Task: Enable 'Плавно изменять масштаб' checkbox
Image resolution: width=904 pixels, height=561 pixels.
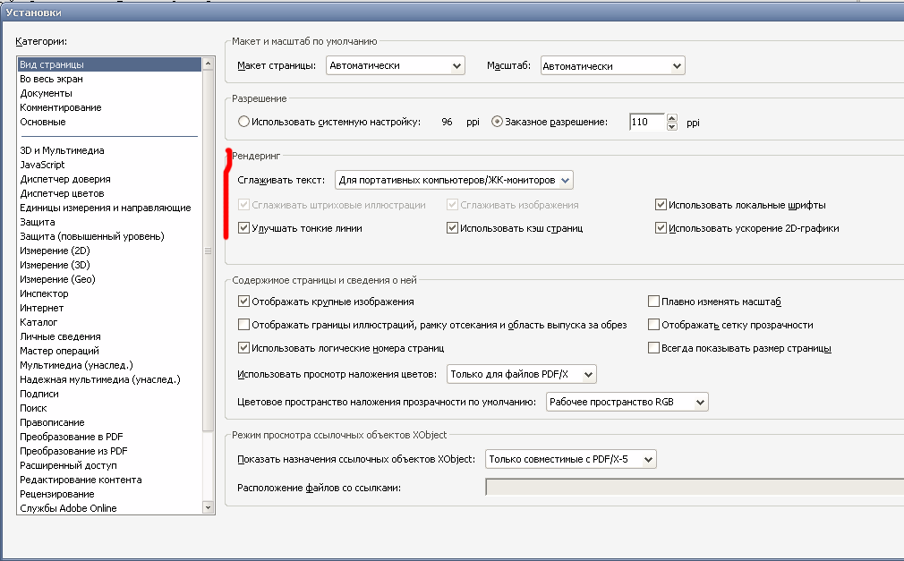Action: [653, 302]
